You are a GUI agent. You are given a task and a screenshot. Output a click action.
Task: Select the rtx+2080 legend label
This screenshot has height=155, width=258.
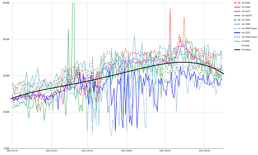[246, 24]
